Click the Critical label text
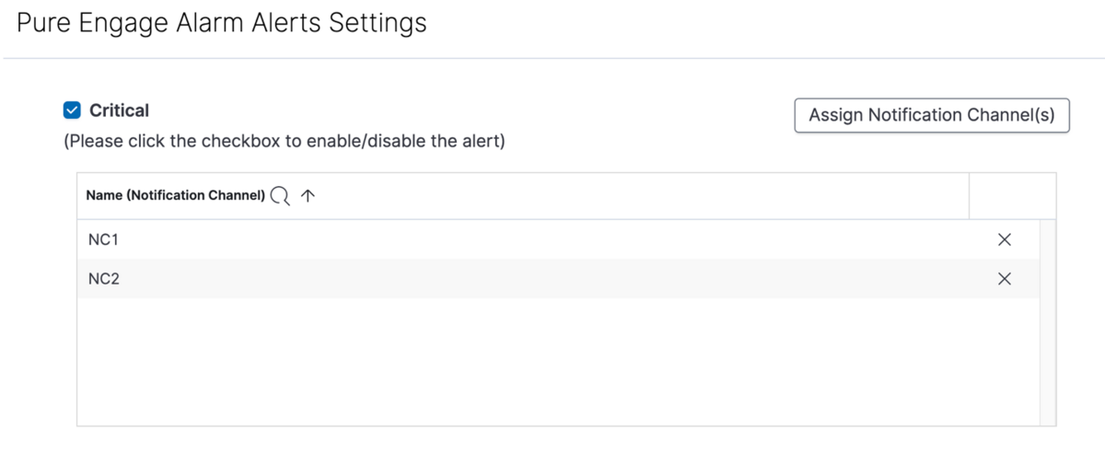1105x454 pixels. pyautogui.click(x=119, y=111)
